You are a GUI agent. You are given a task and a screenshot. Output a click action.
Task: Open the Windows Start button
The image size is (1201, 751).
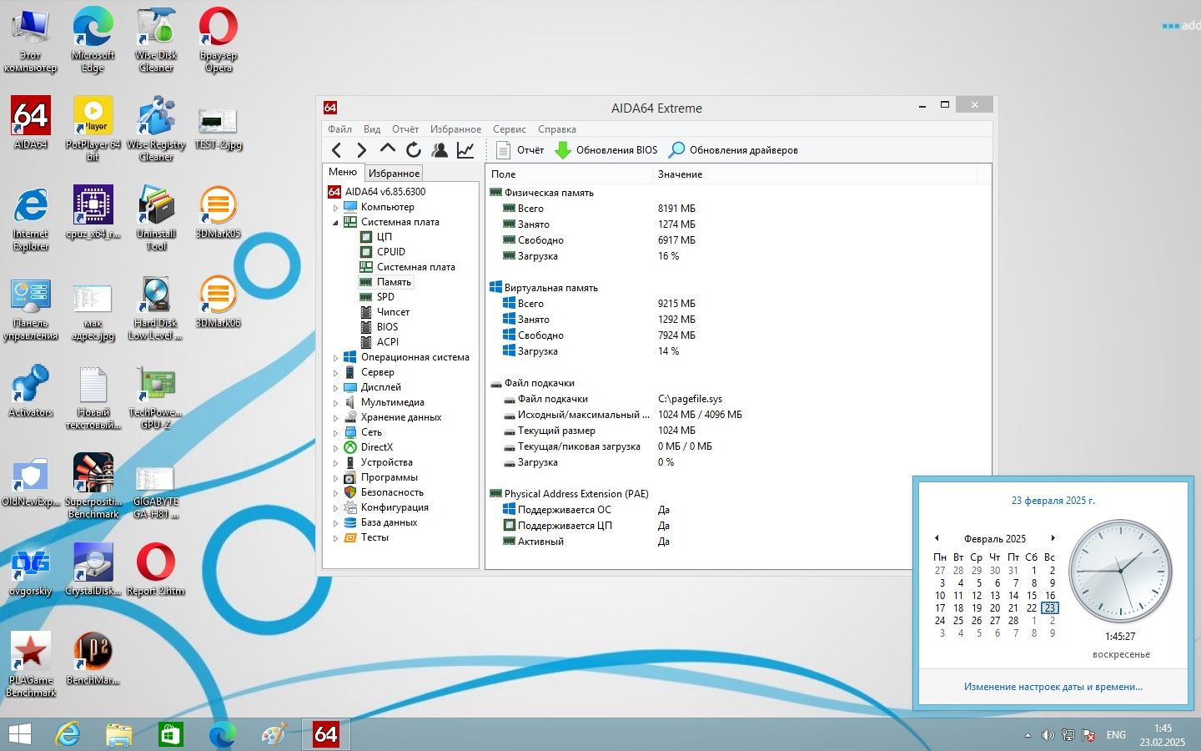coord(19,734)
